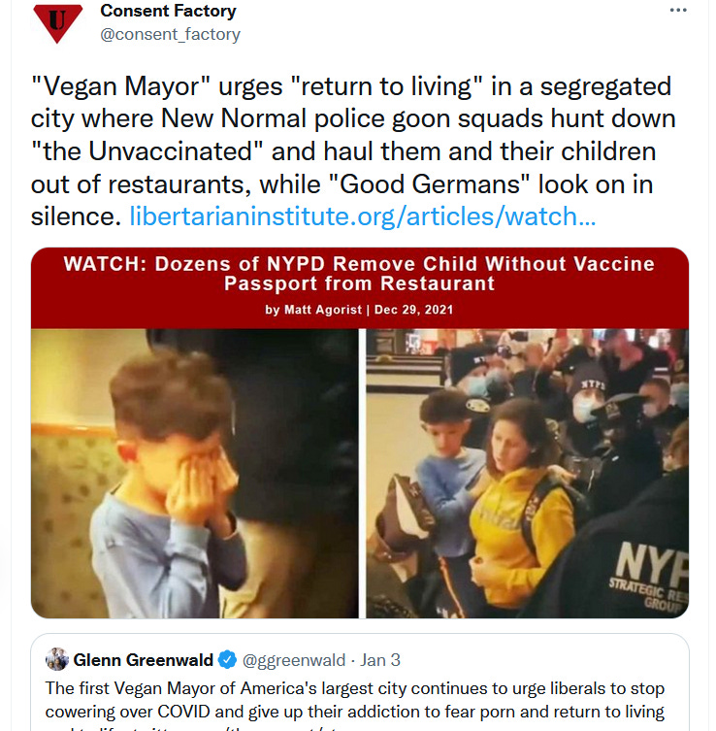Click the red WATCH headline banner
The height and width of the screenshot is (731, 716).
[x=360, y=288]
